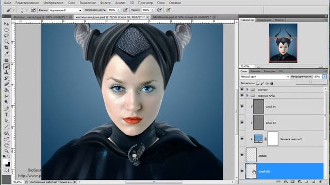The width and height of the screenshot is (330, 185).
Task: Click the Navigator zoom slider
Action: point(288,66)
